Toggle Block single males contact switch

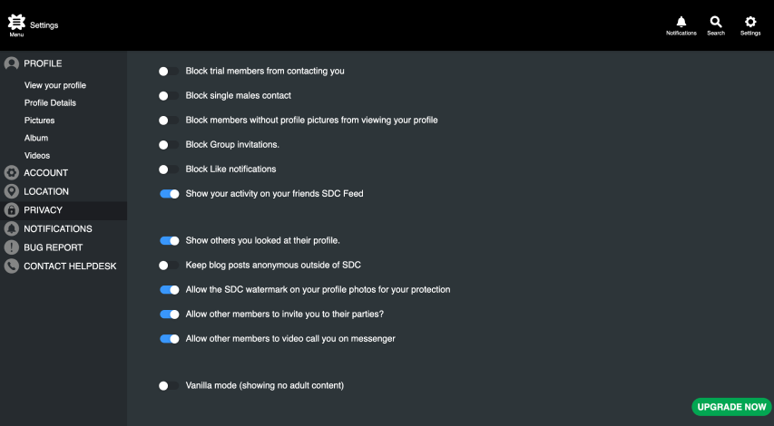point(169,96)
